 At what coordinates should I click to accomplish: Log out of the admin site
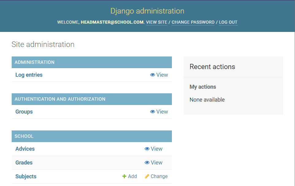pyautogui.click(x=228, y=22)
